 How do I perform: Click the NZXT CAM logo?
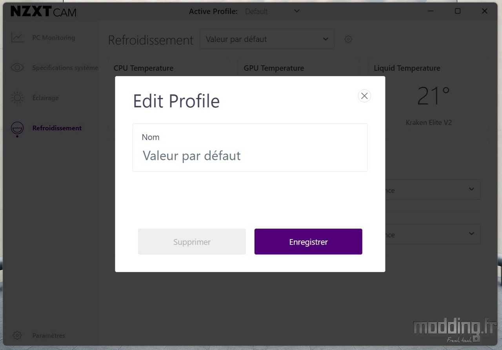click(44, 12)
